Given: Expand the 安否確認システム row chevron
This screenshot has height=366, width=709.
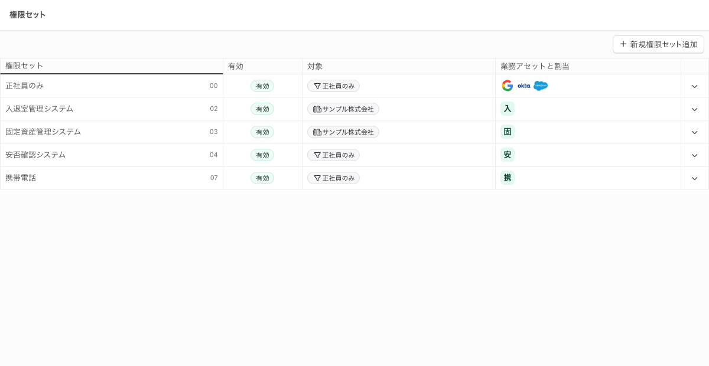Looking at the screenshot, I should click(x=695, y=155).
